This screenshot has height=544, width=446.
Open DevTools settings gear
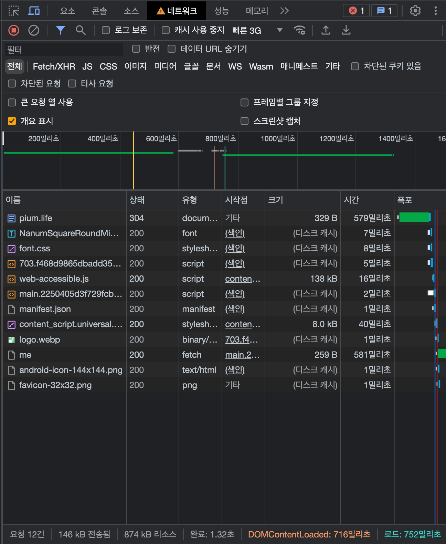415,11
